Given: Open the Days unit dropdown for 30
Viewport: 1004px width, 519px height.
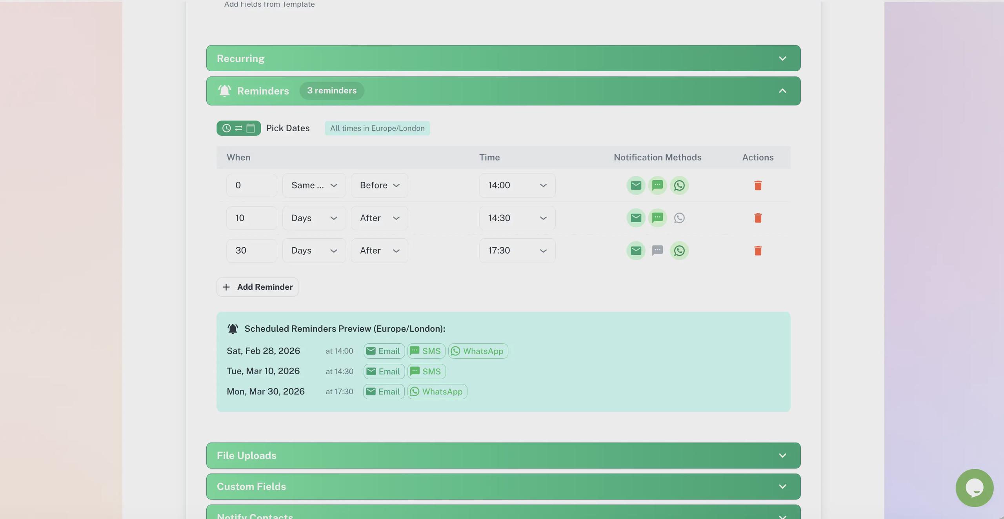Looking at the screenshot, I should (x=314, y=250).
